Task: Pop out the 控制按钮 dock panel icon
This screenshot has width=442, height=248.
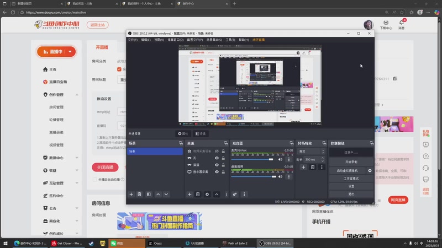Action: [x=371, y=143]
